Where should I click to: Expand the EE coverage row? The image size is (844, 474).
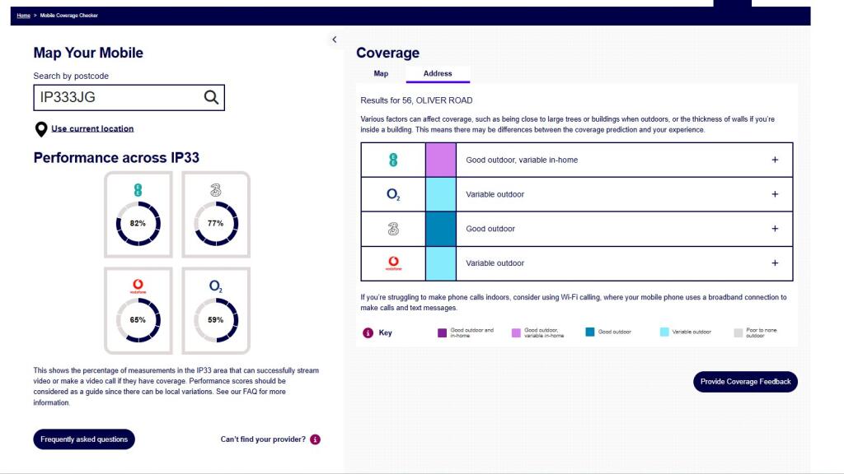click(x=774, y=160)
